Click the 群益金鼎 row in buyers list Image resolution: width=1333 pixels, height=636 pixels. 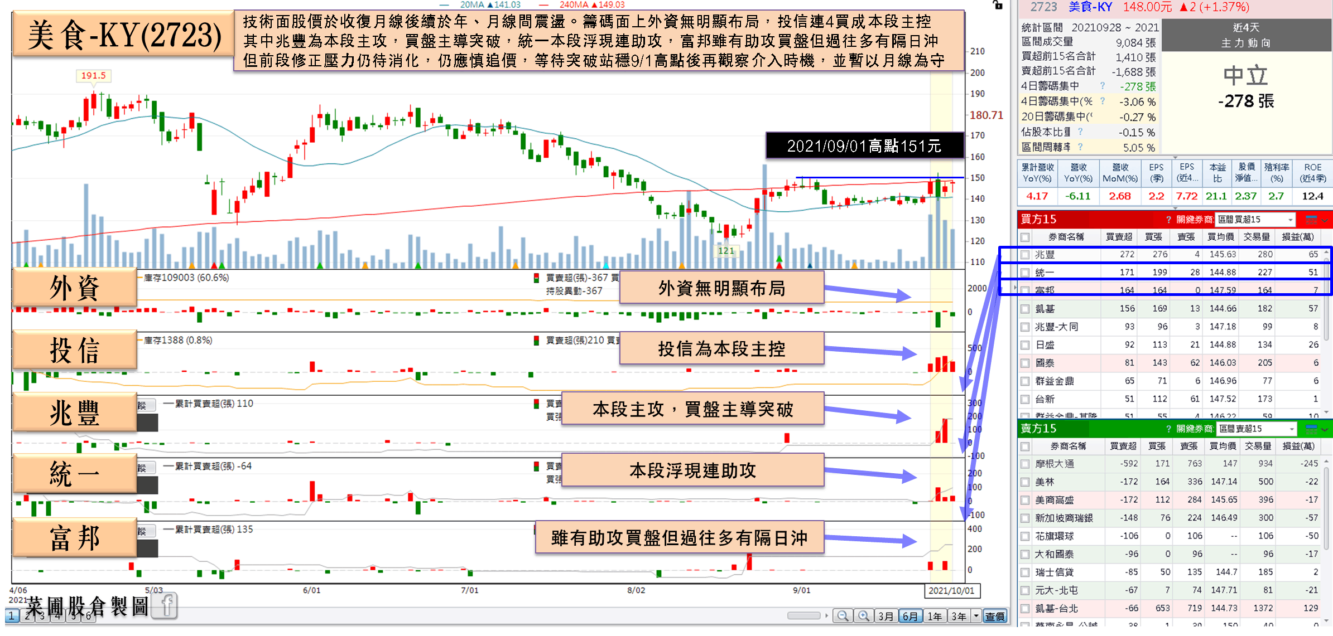click(x=1170, y=381)
